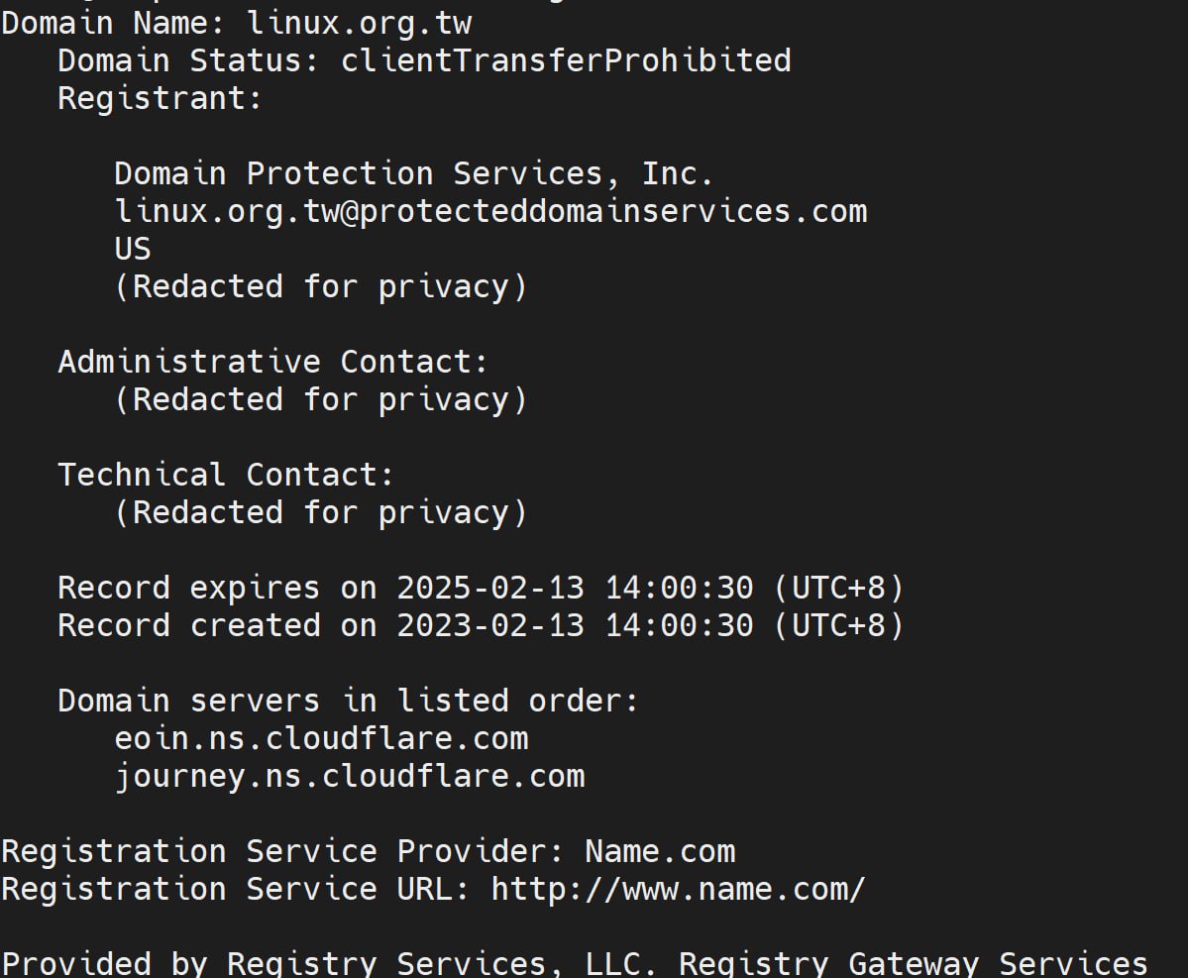
Task: Click Redacted for privacy under Registrant
Action: [321, 286]
